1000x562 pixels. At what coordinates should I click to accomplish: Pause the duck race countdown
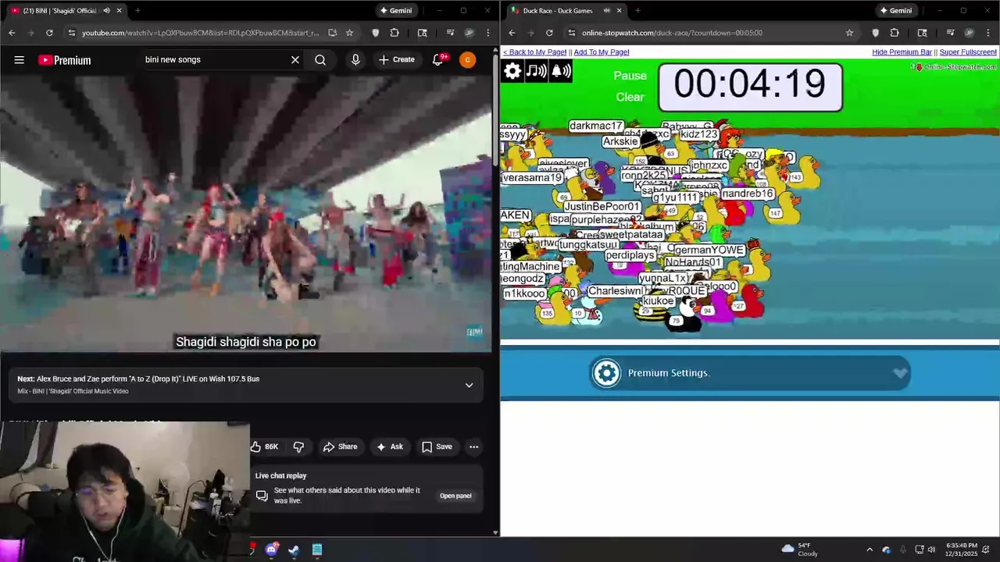(x=630, y=76)
